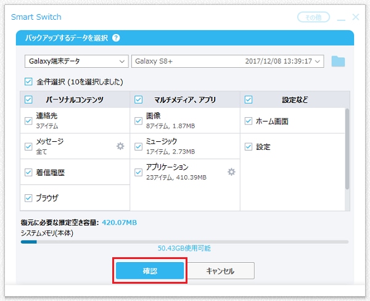Uncheck the アプリケーション checkbox

coord(138,172)
